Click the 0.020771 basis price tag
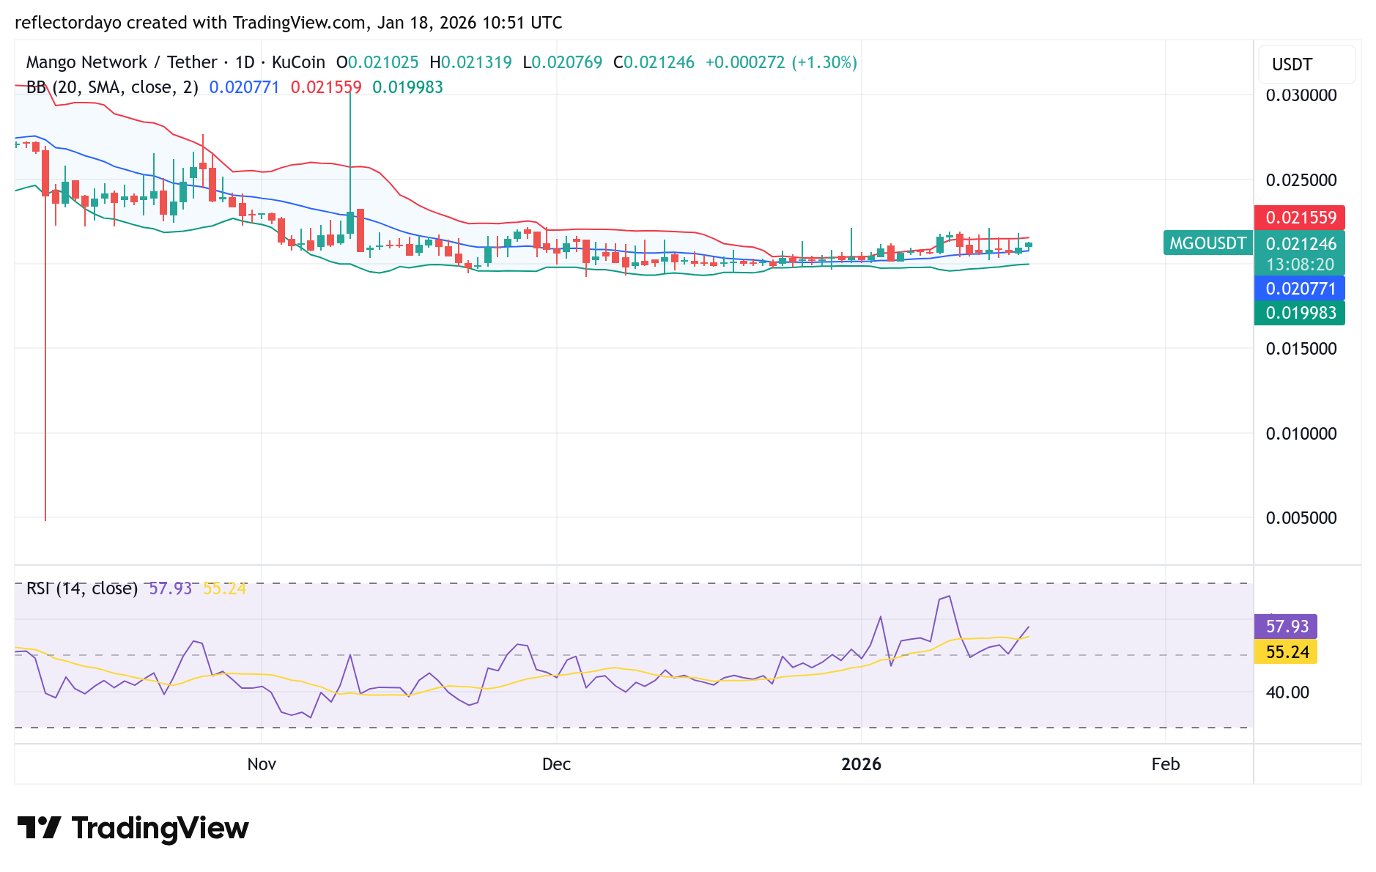The width and height of the screenshot is (1376, 872). (x=1300, y=289)
